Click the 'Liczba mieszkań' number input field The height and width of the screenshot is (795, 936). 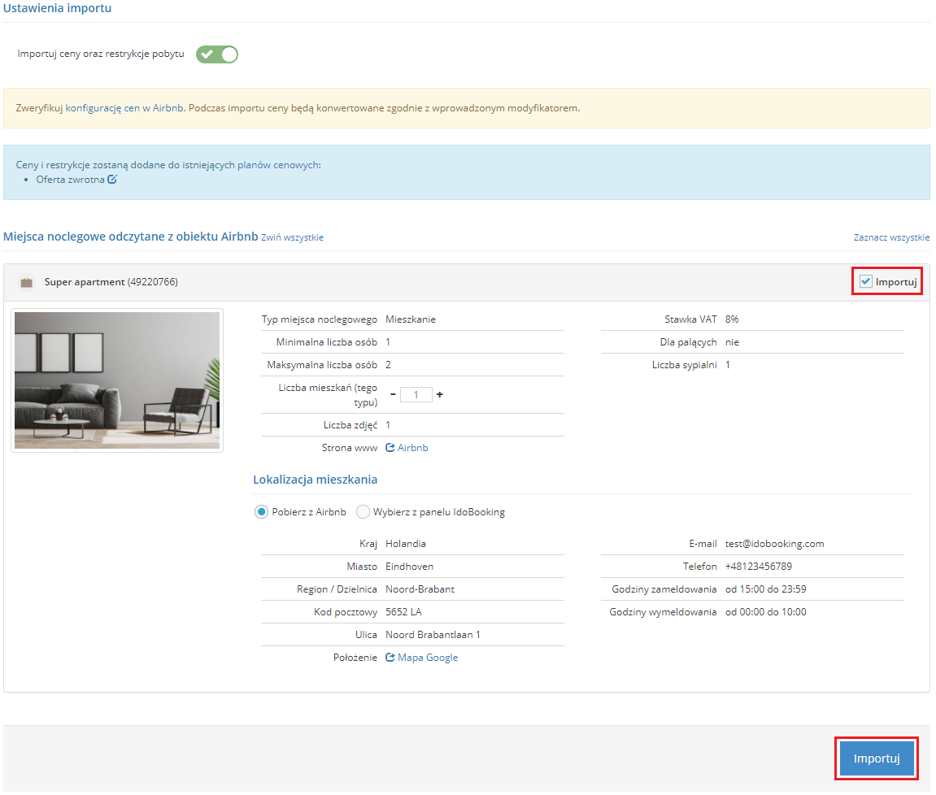(416, 394)
